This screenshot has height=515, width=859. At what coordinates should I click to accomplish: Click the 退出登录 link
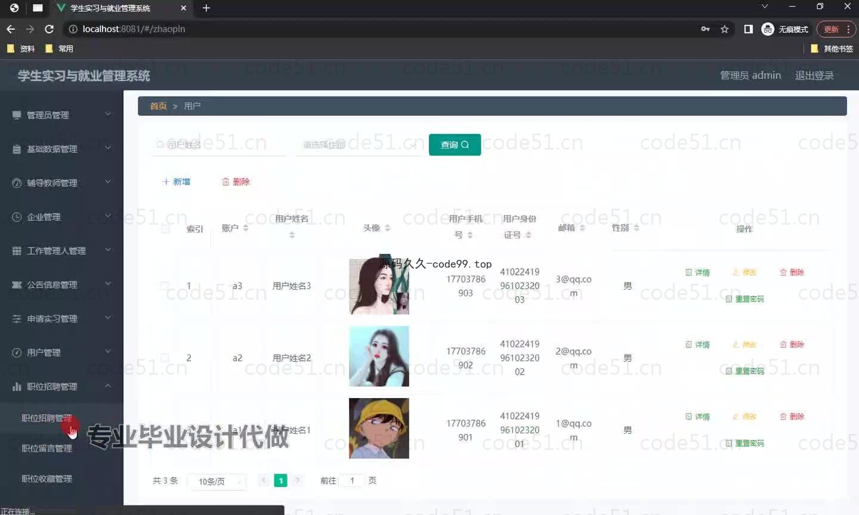[814, 75]
